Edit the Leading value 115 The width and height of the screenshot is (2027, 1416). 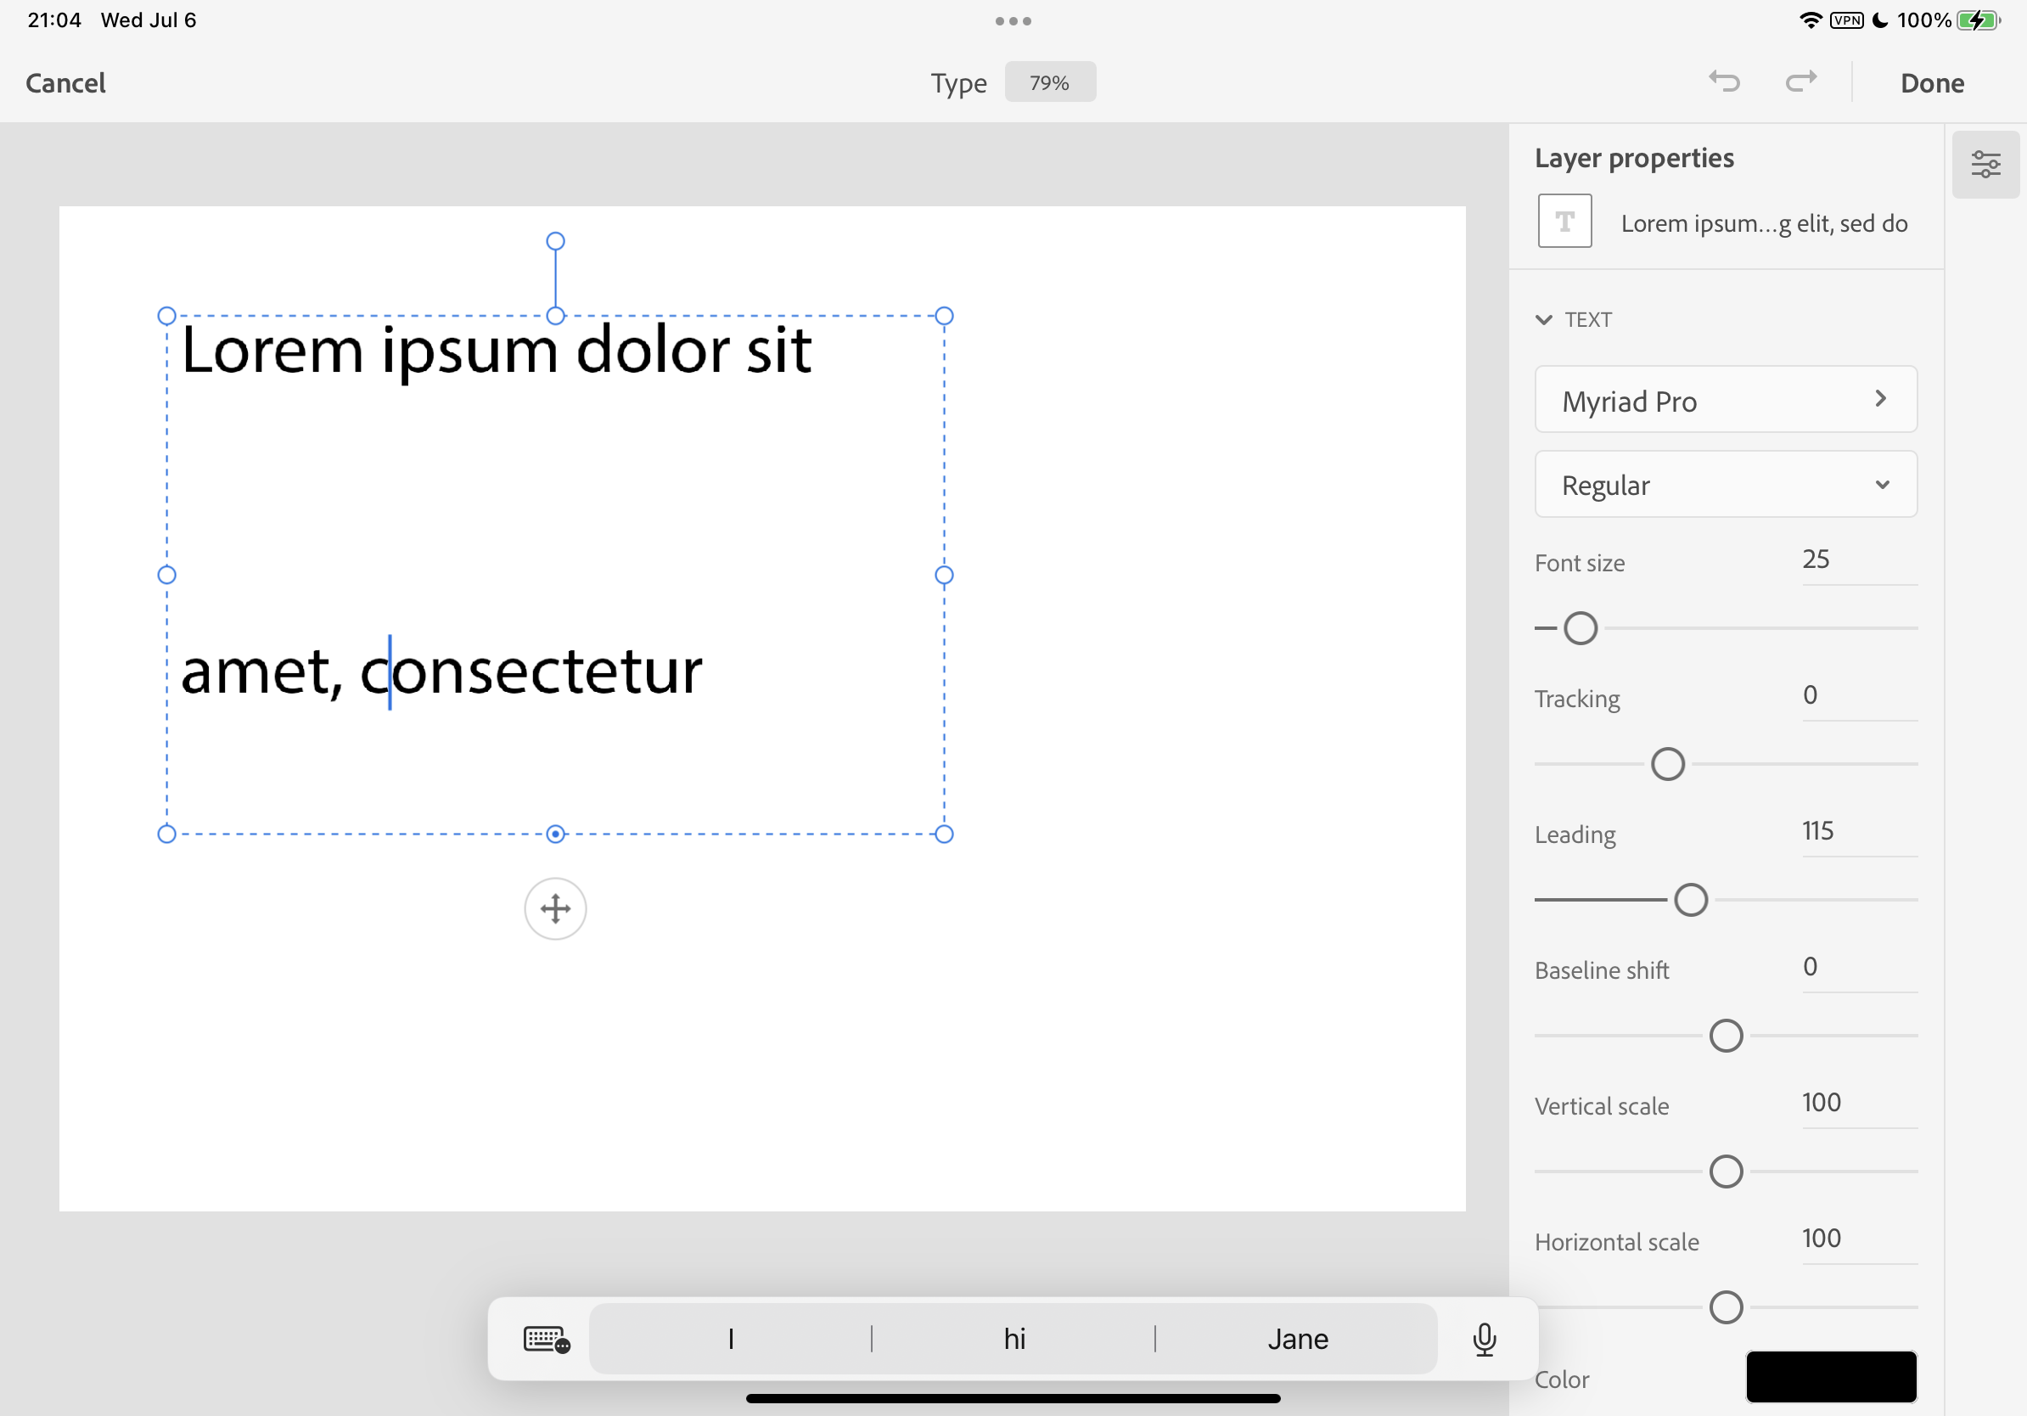coord(1858,832)
